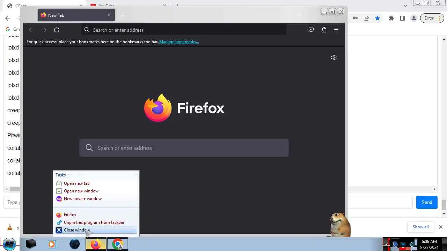The image size is (447, 251).
Task: Click the Chrome page scroll down arrow
Action: click(444, 214)
